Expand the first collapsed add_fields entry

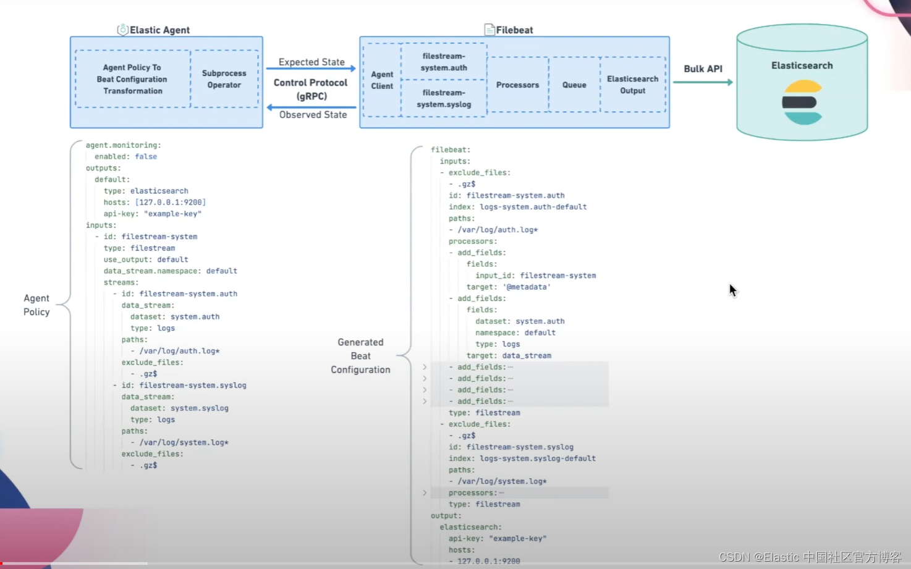click(424, 366)
